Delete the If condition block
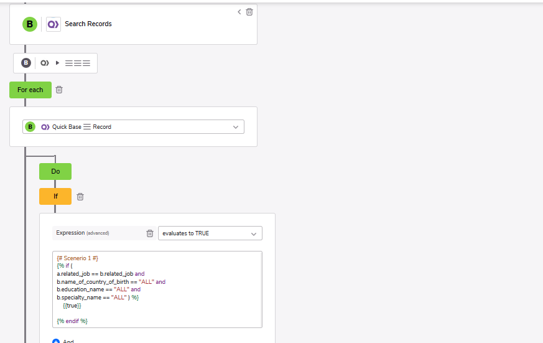 pos(80,197)
